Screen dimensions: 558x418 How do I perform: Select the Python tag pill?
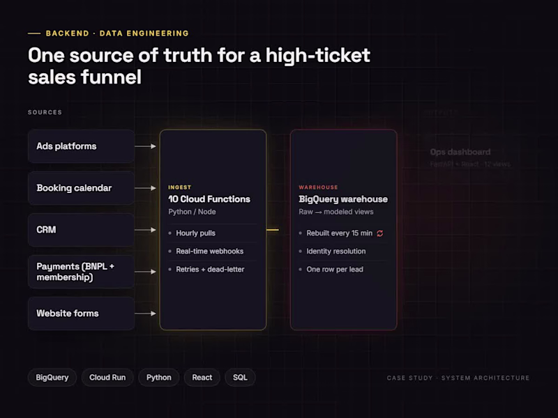159,378
